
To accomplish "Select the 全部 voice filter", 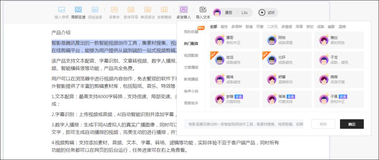I will (x=213, y=27).
